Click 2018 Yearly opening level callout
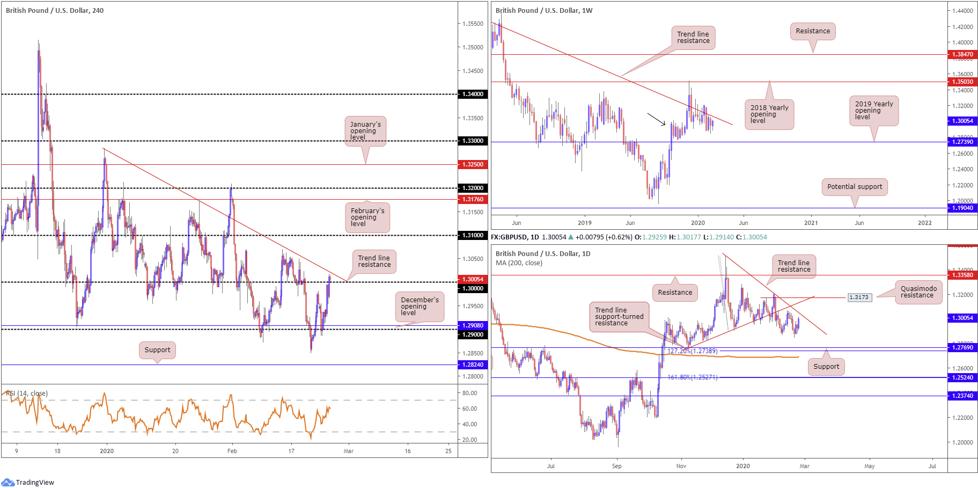The width and height of the screenshot is (978, 488). pyautogui.click(x=769, y=114)
